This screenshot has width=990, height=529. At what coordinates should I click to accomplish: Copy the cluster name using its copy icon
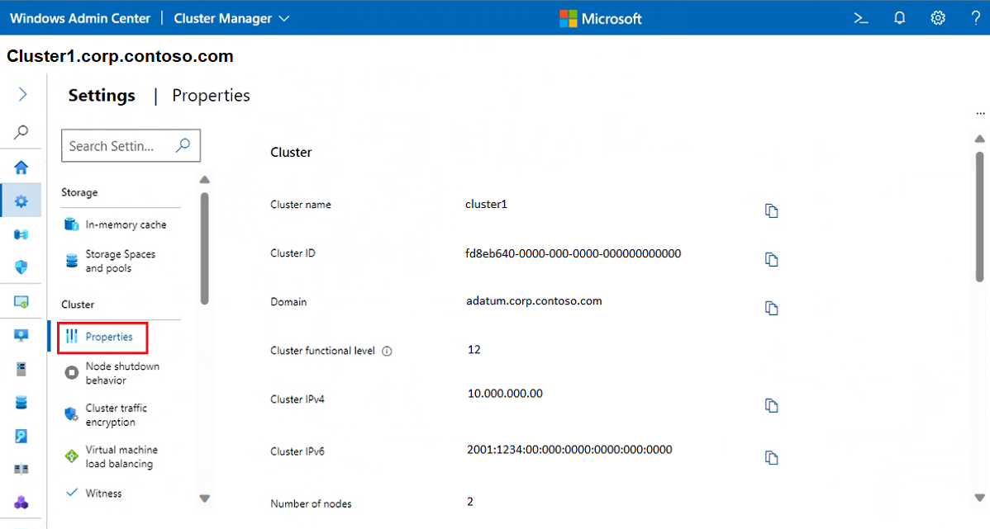tap(772, 210)
